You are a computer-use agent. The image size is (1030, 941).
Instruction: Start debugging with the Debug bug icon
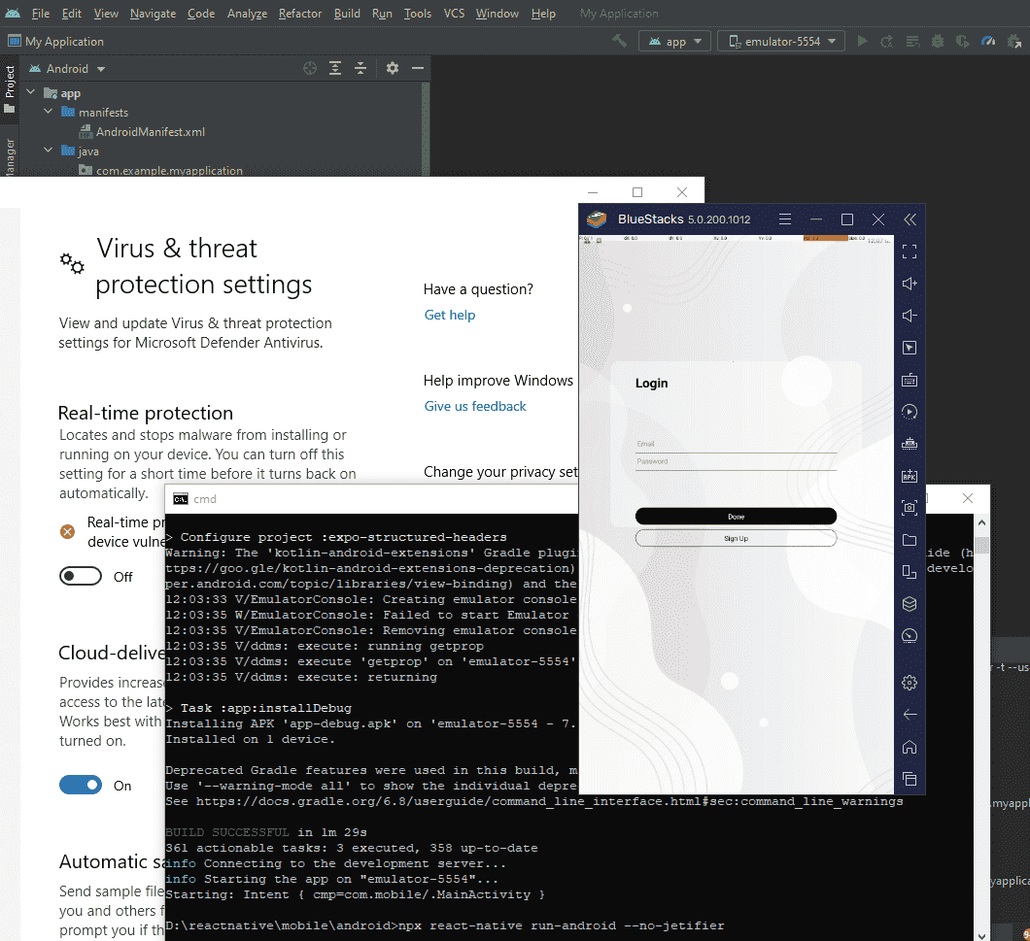(938, 42)
